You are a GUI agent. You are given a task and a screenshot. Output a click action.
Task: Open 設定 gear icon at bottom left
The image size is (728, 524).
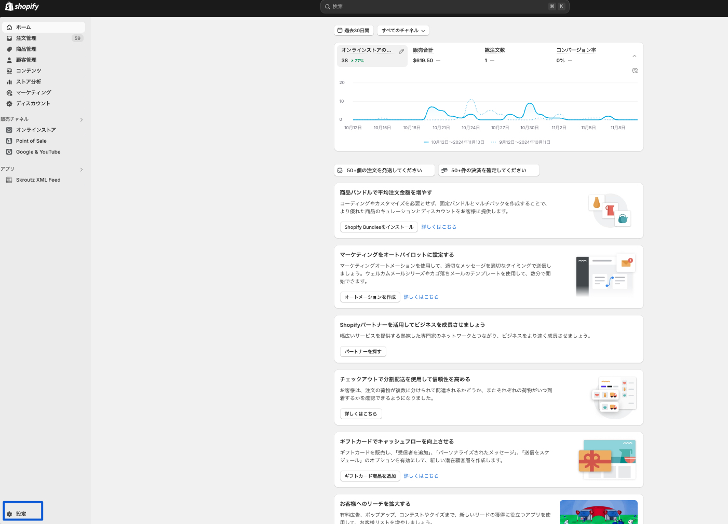[9, 514]
